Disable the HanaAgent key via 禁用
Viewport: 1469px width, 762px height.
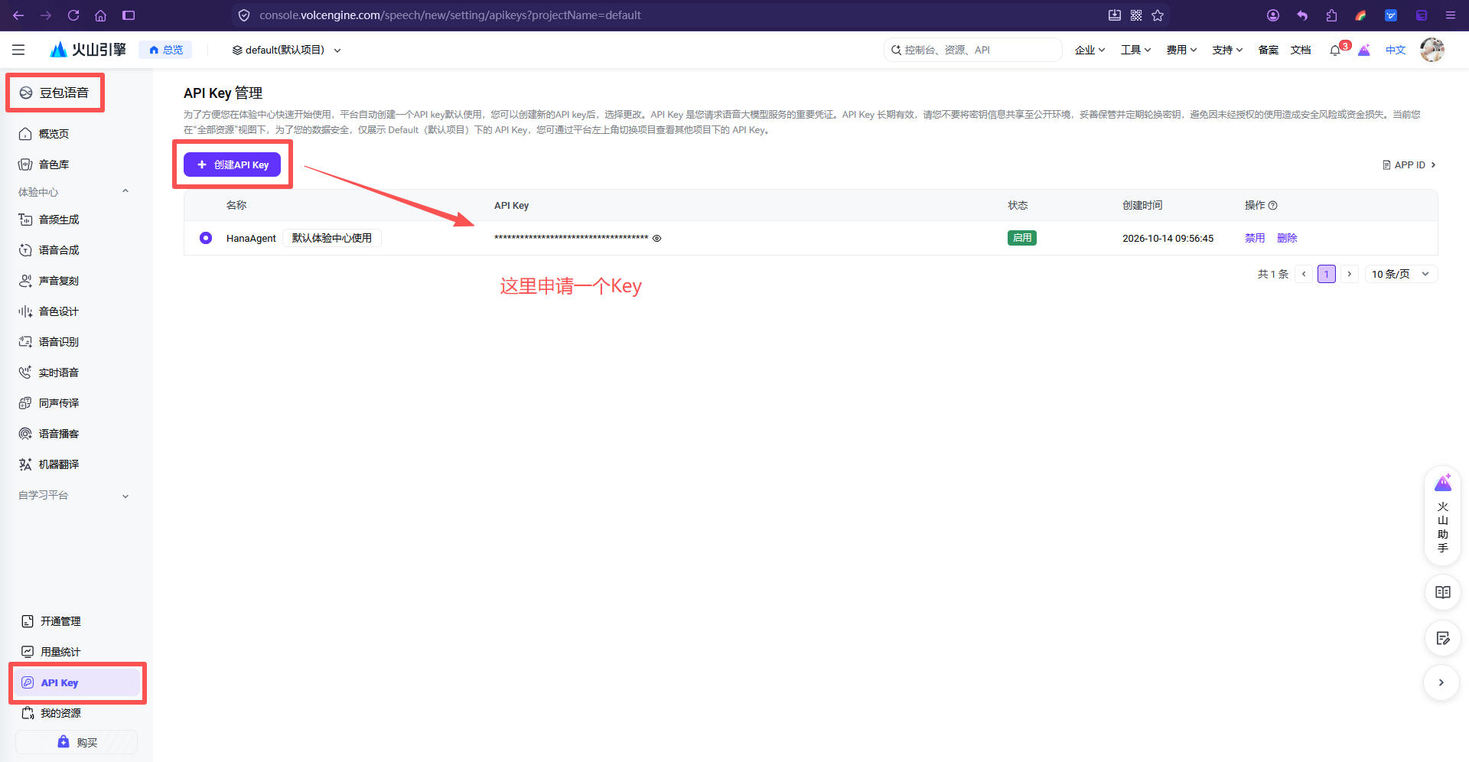click(x=1255, y=238)
